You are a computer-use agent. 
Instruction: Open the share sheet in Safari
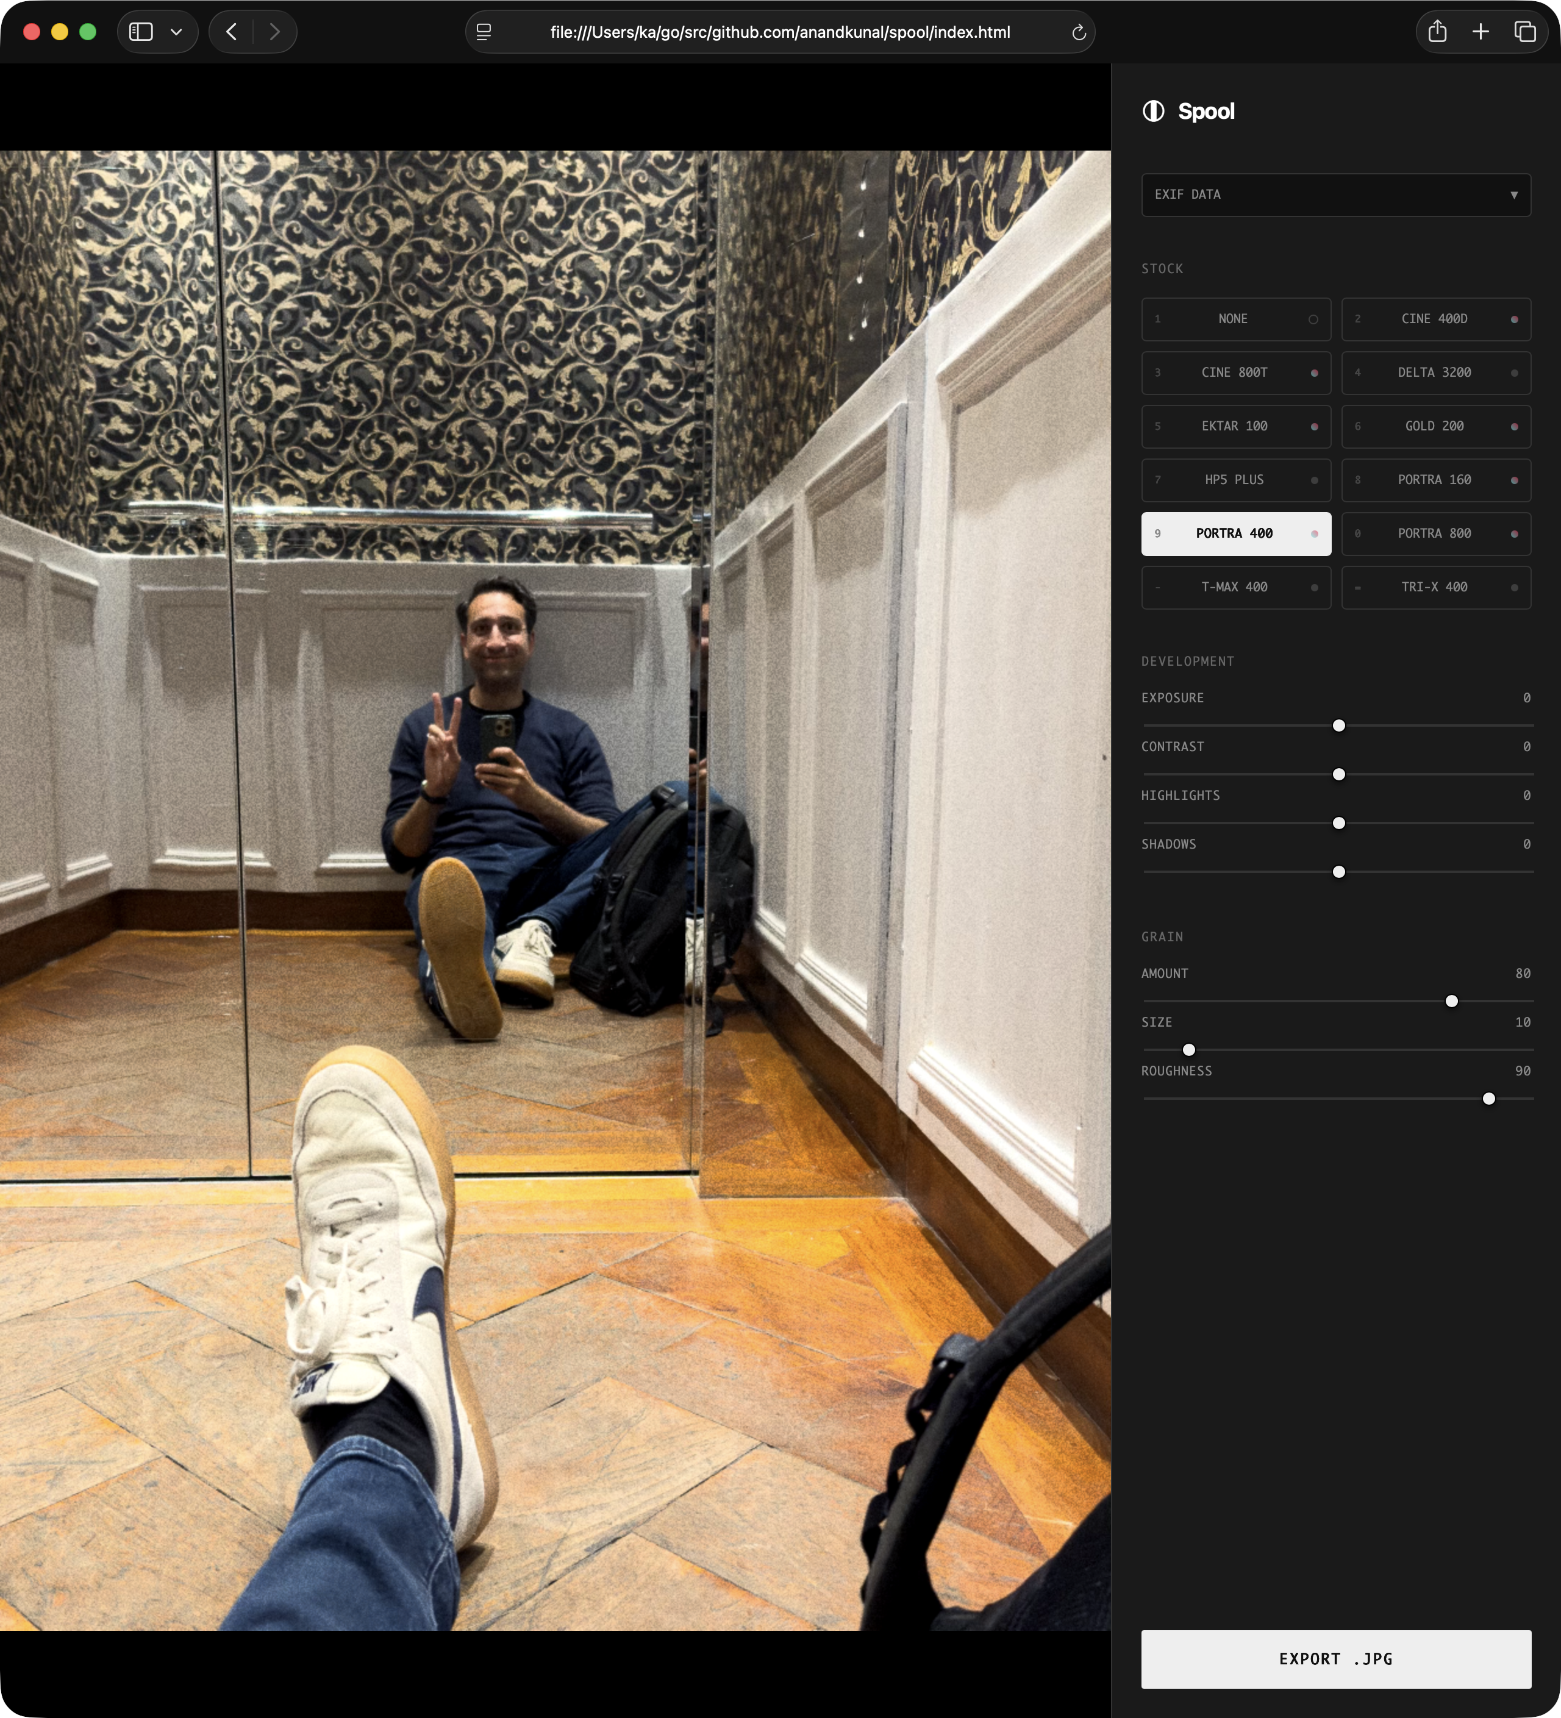1438,32
